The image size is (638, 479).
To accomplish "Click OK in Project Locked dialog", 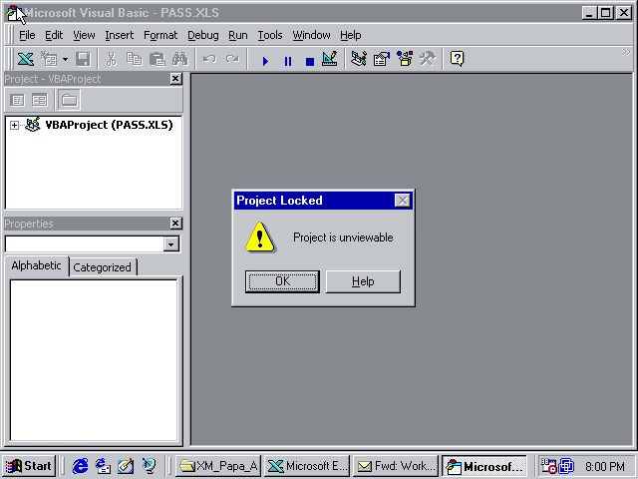I will [282, 281].
